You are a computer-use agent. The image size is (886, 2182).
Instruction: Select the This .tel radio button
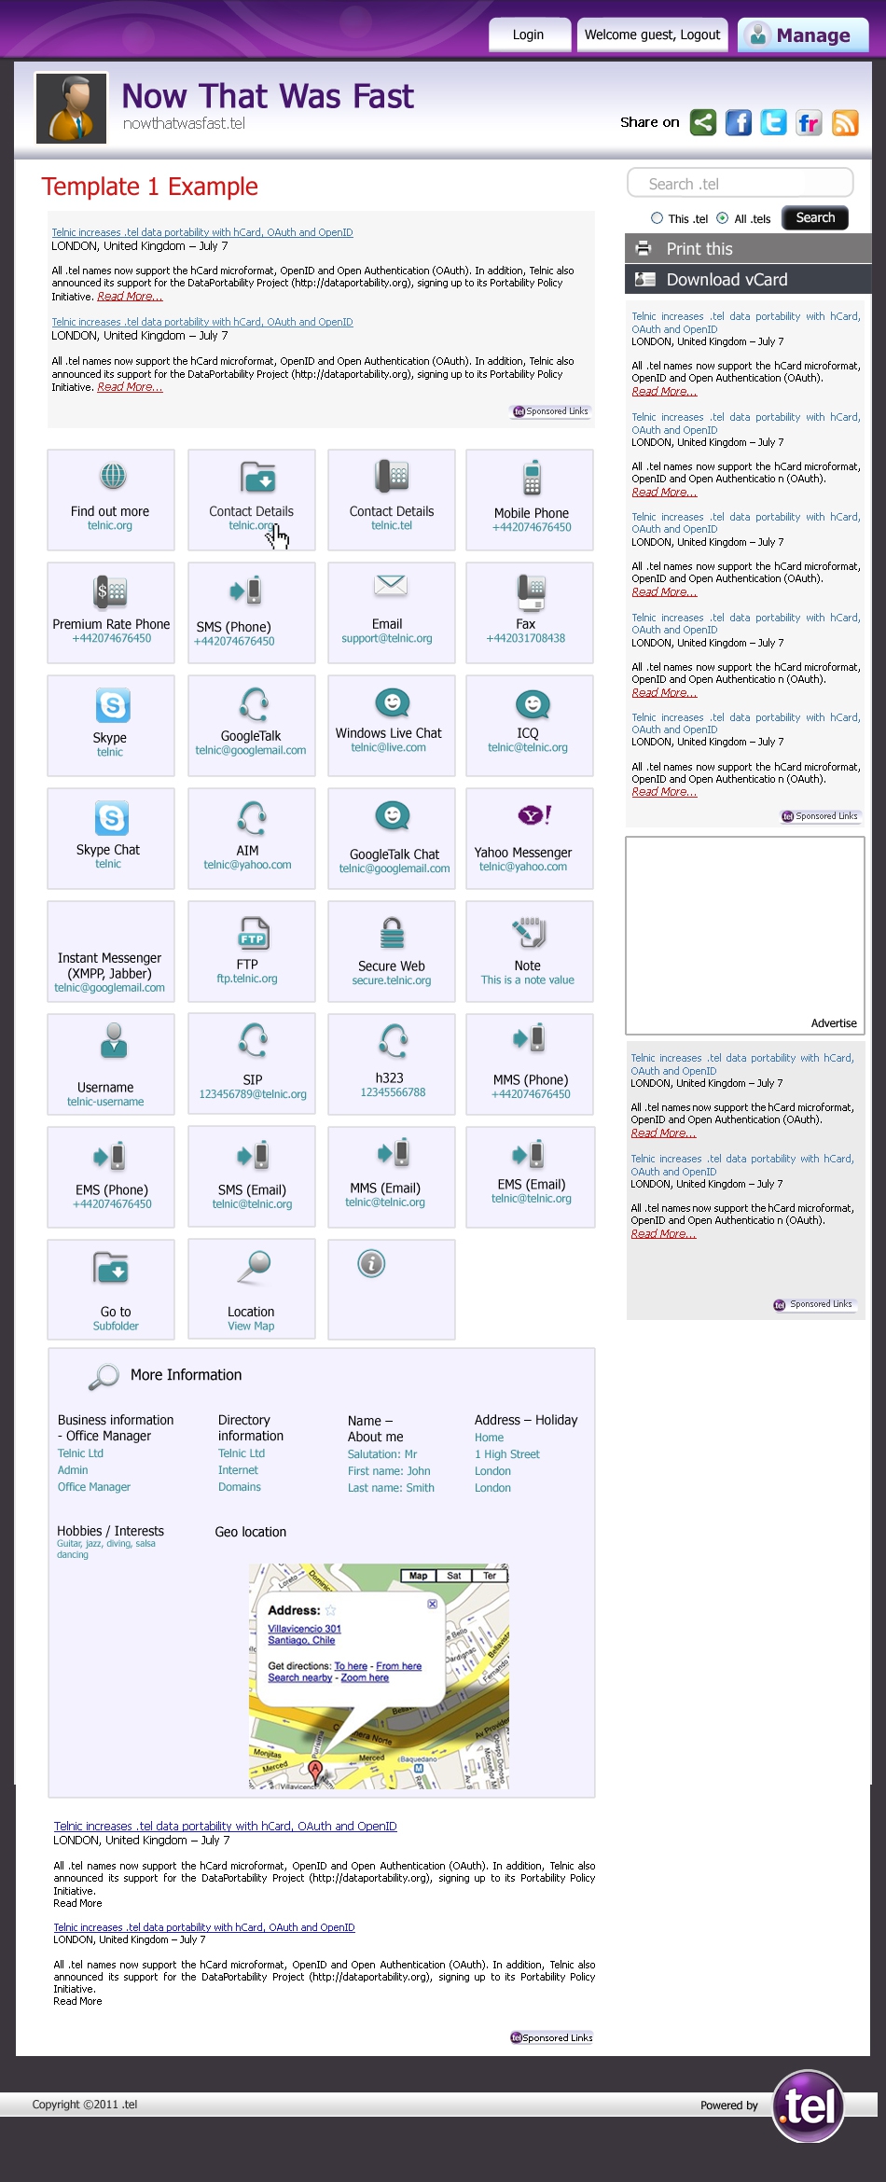tap(658, 218)
